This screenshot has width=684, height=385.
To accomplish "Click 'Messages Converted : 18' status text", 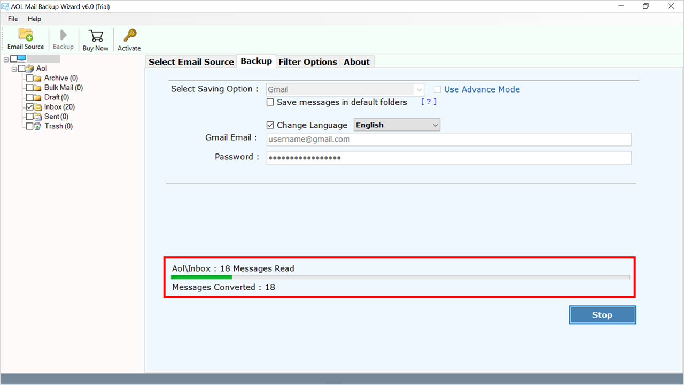I will (x=223, y=287).
